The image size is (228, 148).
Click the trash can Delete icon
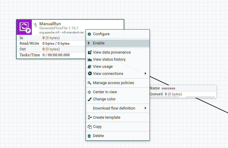click(89, 136)
